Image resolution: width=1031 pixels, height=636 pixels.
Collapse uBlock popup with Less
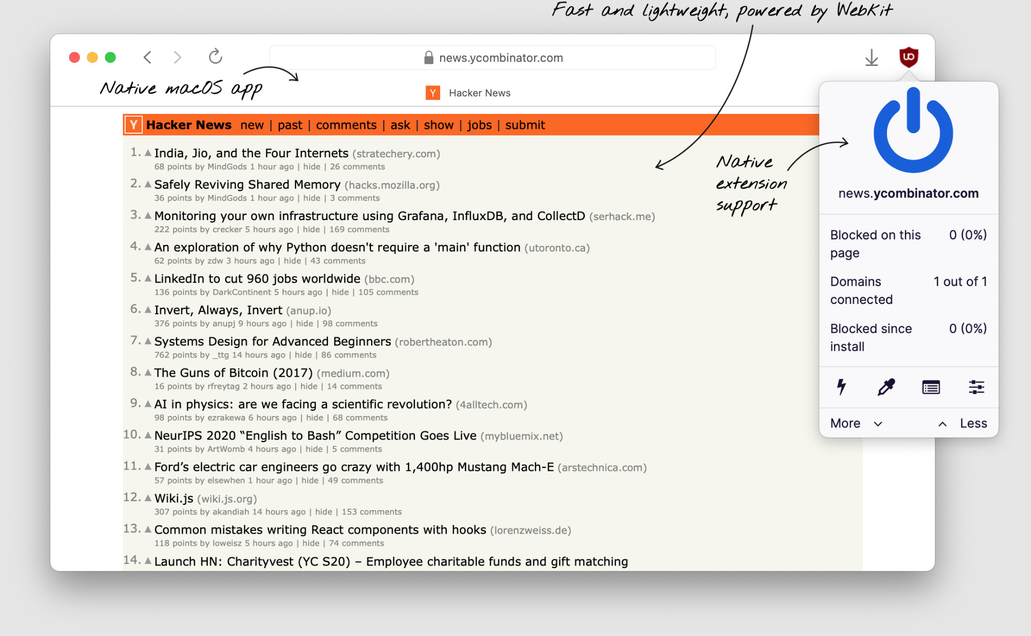pos(962,423)
